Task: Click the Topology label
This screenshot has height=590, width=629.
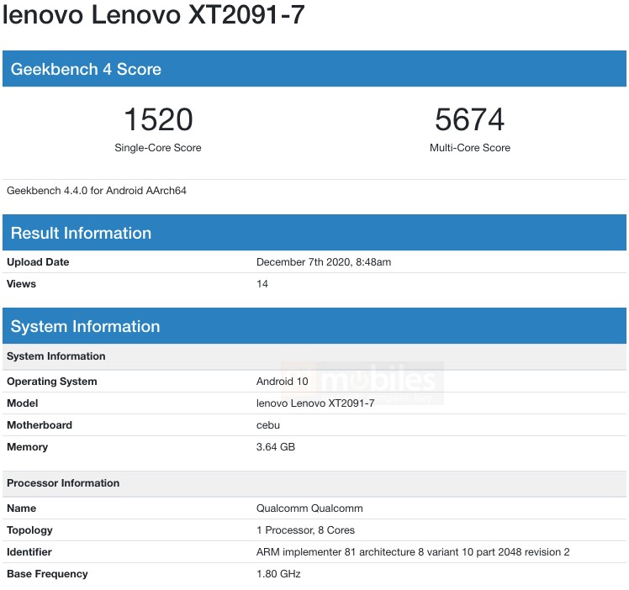Action: click(x=29, y=530)
